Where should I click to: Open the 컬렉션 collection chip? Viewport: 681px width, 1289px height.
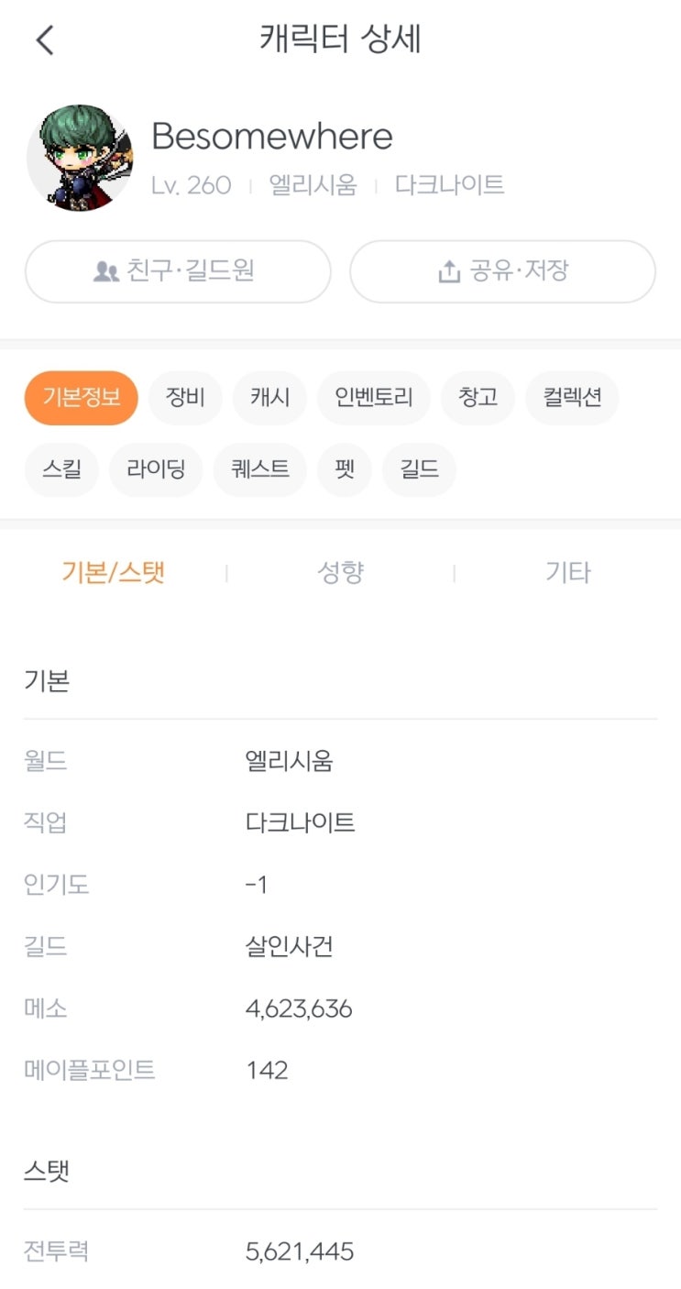[572, 398]
